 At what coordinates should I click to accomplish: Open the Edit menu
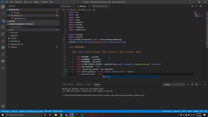point(11,2)
